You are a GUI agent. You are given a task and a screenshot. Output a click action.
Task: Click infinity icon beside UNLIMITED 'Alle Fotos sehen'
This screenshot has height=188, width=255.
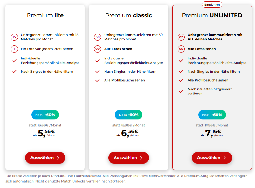pos(181,49)
